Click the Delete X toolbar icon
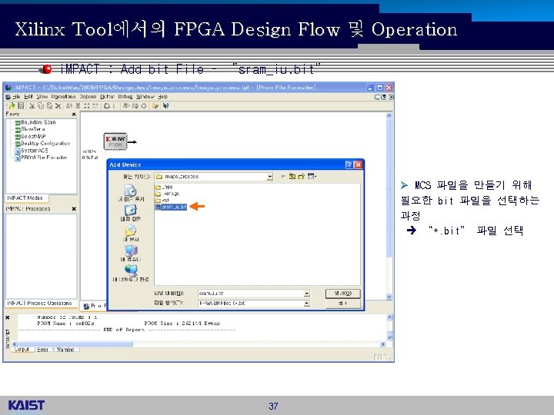This screenshot has height=415, width=554. point(58,105)
